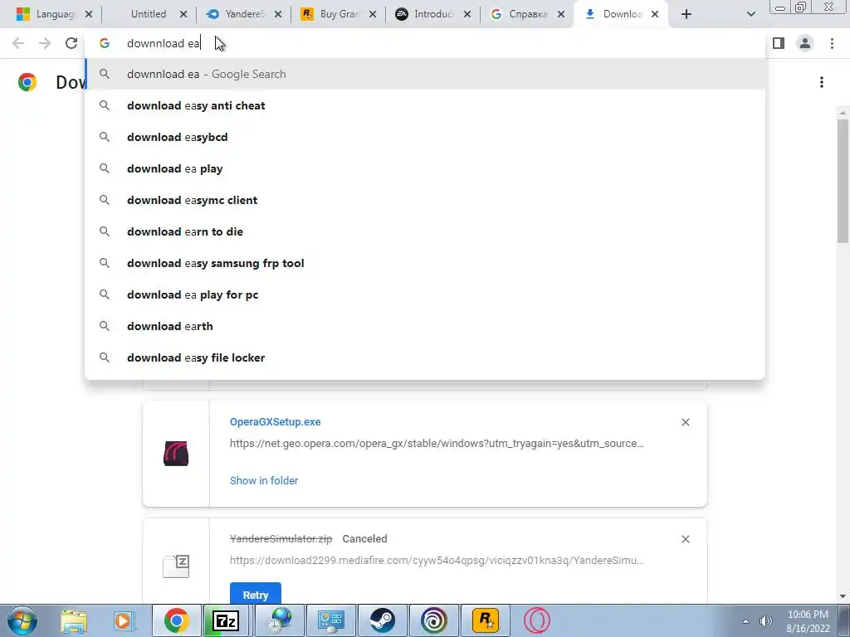Screen dimensions: 850x637
Task: Remove OperaGXSetup.exe from the downloads list
Action: (685, 422)
